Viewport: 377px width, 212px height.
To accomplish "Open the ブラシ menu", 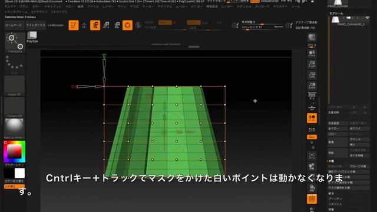I will (x=24, y=6).
